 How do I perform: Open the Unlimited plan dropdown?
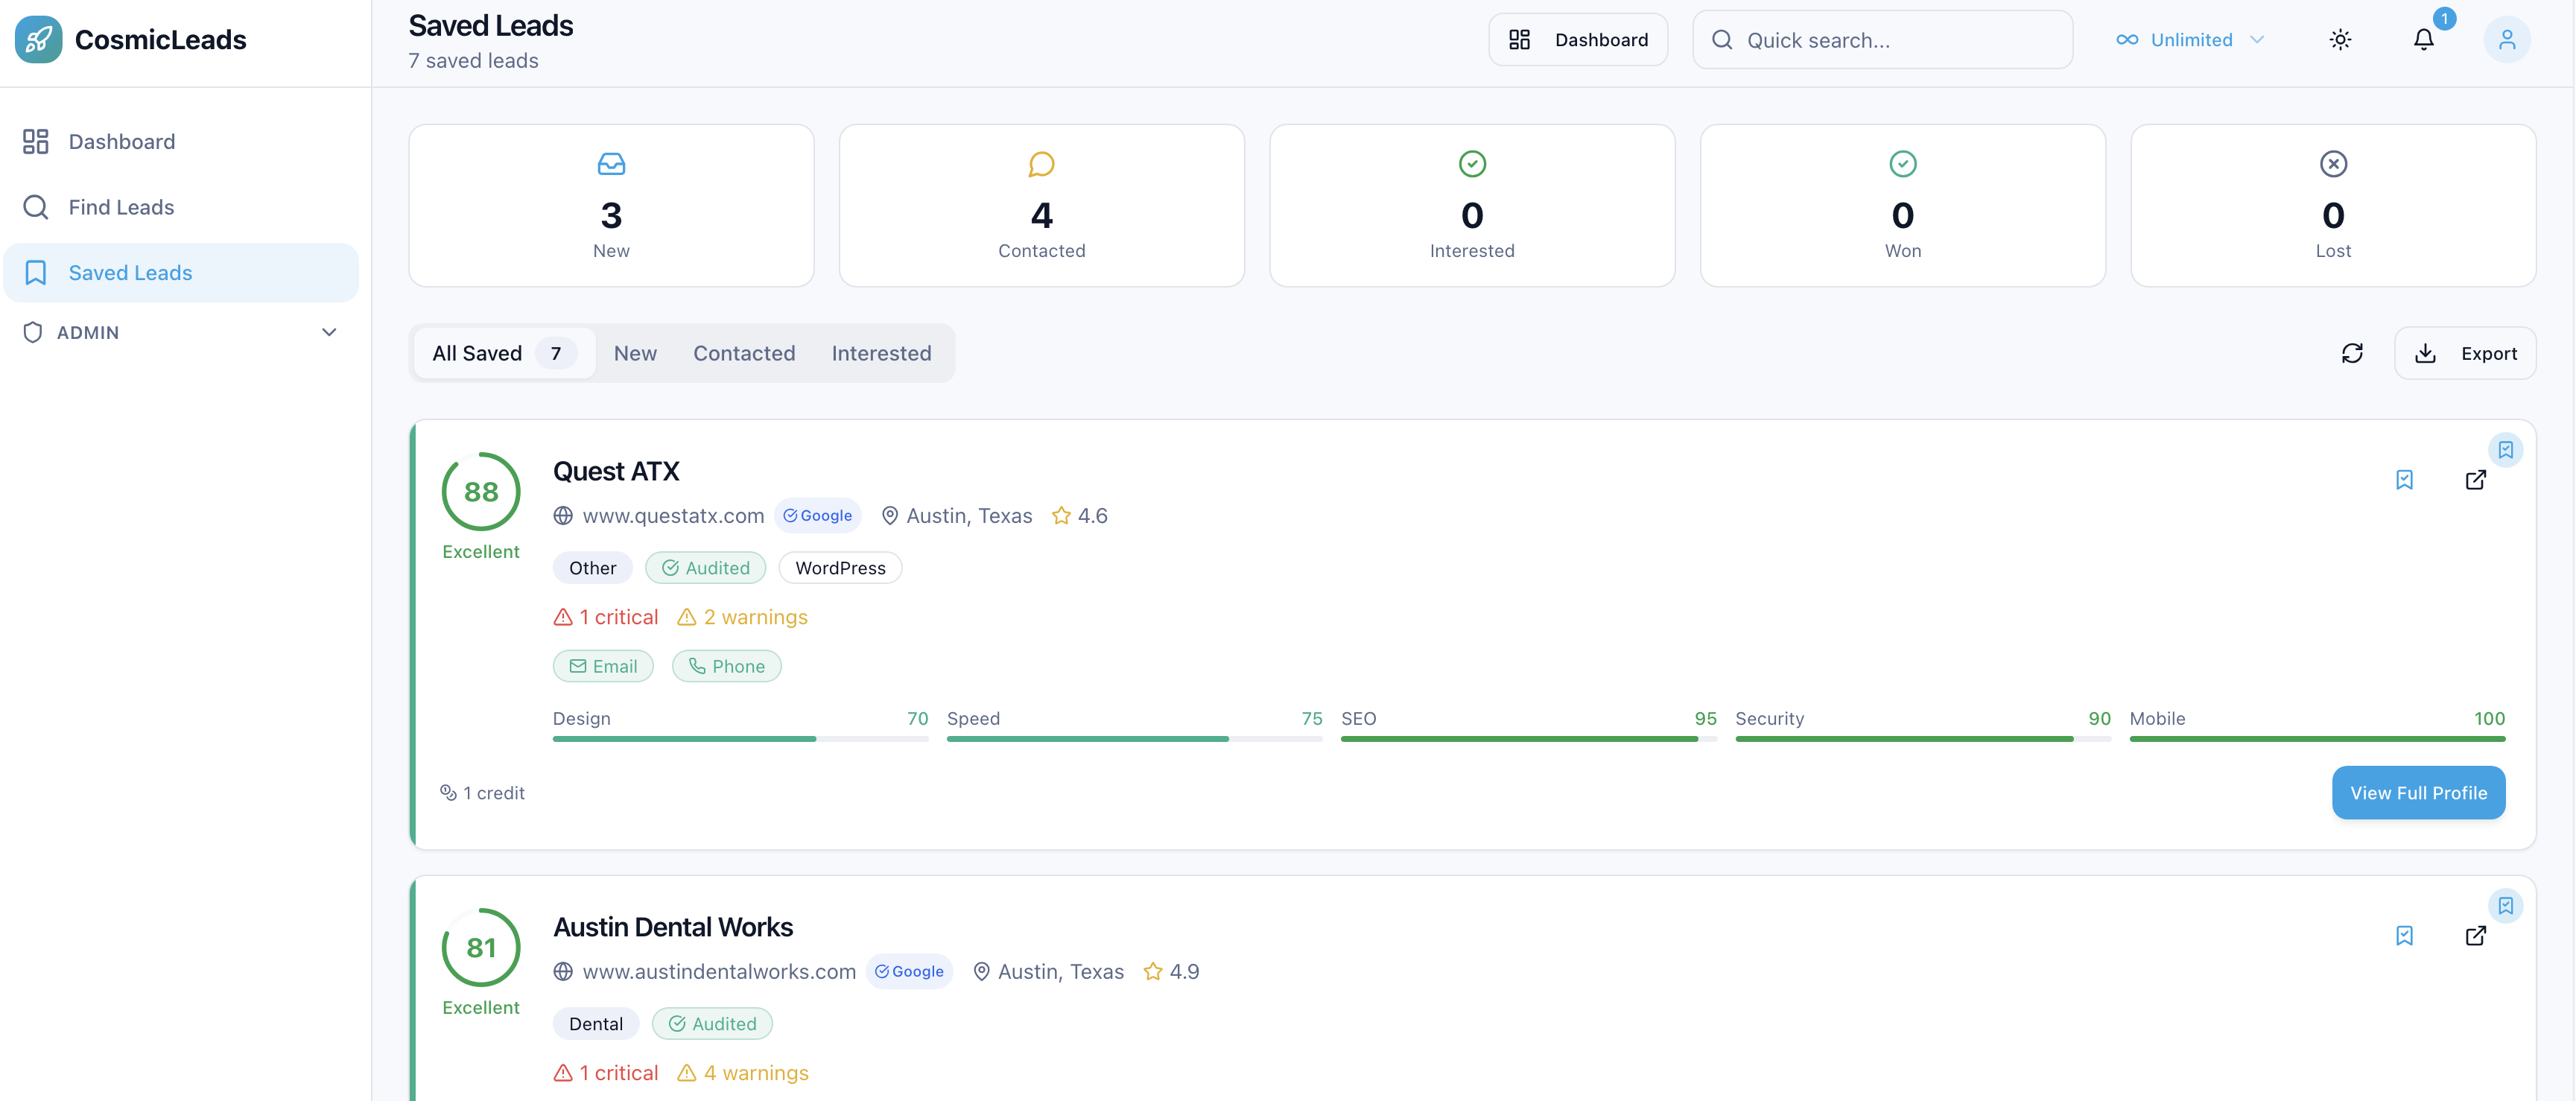(x=2191, y=39)
